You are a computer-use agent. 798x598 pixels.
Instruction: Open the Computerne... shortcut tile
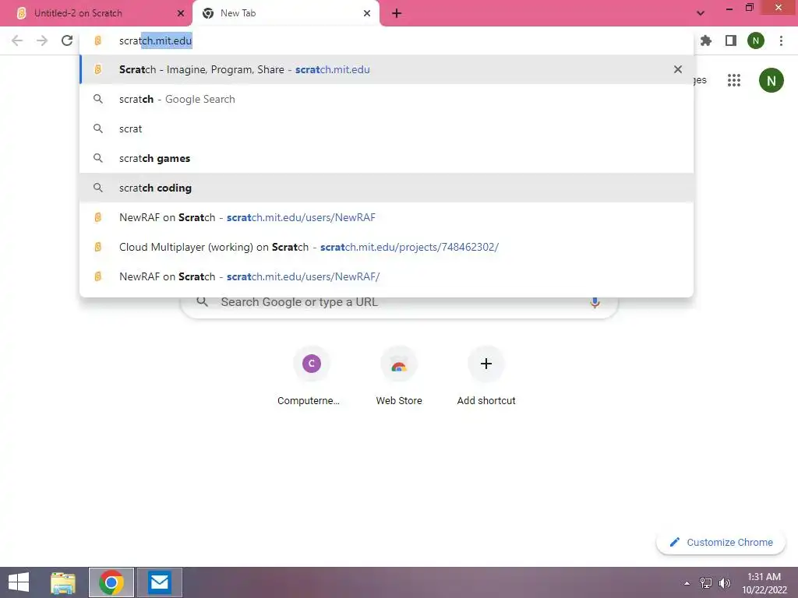311,376
